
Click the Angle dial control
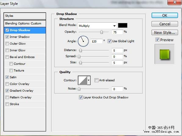pos(83,41)
